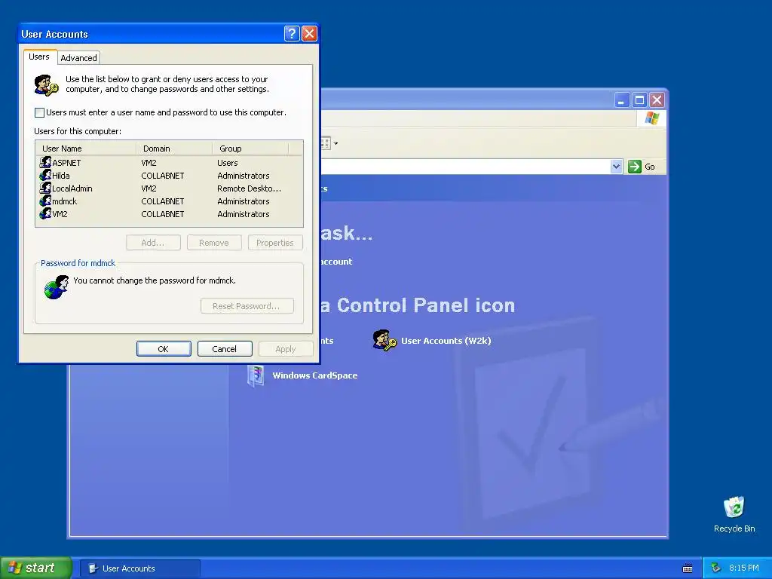The height and width of the screenshot is (579, 772).
Task: Click the system tray network icon
Action: click(715, 568)
